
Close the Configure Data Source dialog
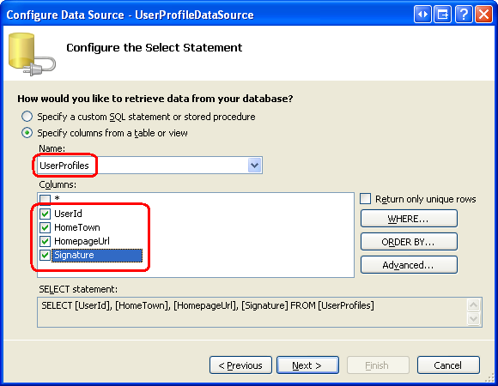(483, 15)
